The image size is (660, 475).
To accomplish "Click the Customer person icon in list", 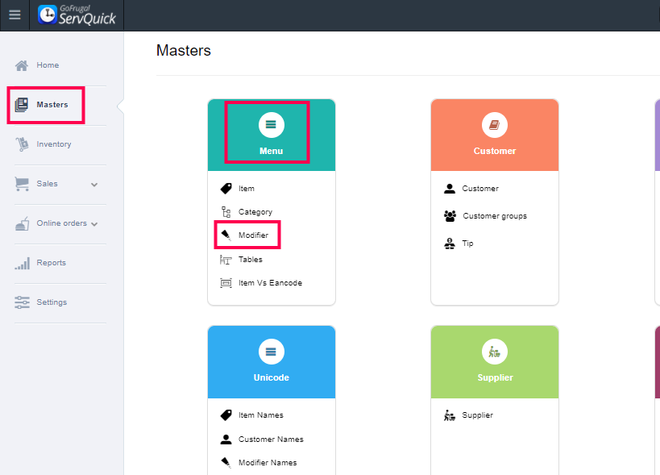I will 450,188.
